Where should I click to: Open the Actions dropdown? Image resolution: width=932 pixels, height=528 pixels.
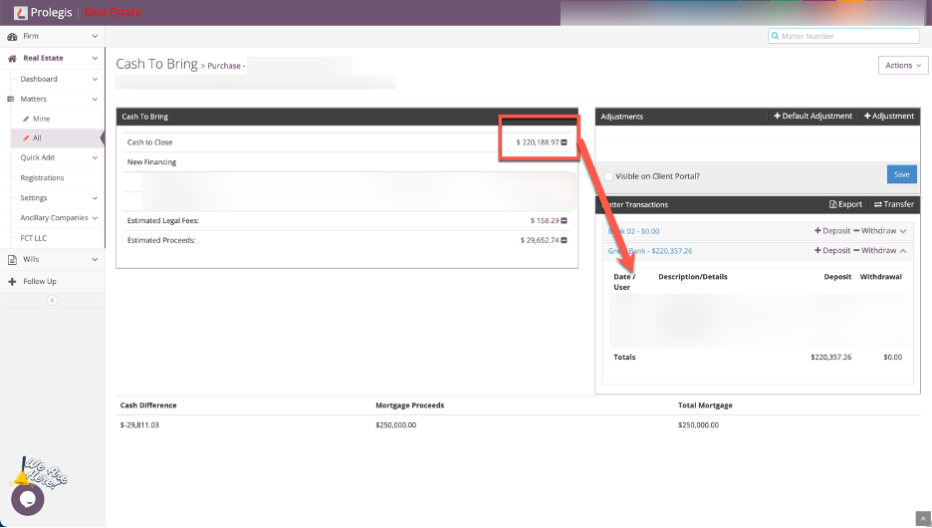point(903,66)
